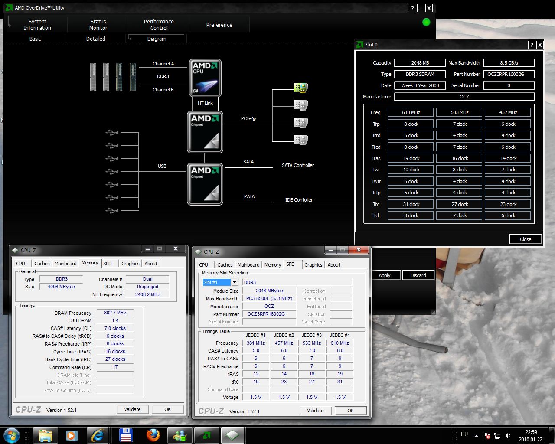This screenshot has height=444, width=555.
Task: Switch to Basic sub-tab
Action: point(35,39)
